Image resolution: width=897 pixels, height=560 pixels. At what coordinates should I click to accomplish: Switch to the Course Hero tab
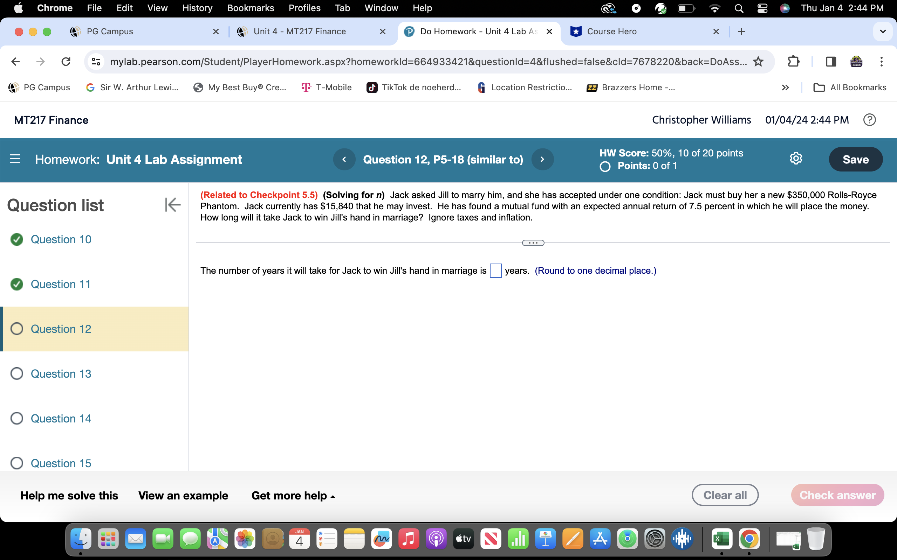[613, 31]
